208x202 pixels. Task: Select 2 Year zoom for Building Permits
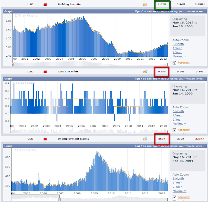pyautogui.click(x=177, y=52)
